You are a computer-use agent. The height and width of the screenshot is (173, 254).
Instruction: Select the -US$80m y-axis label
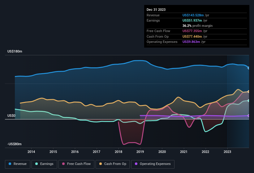(15, 144)
